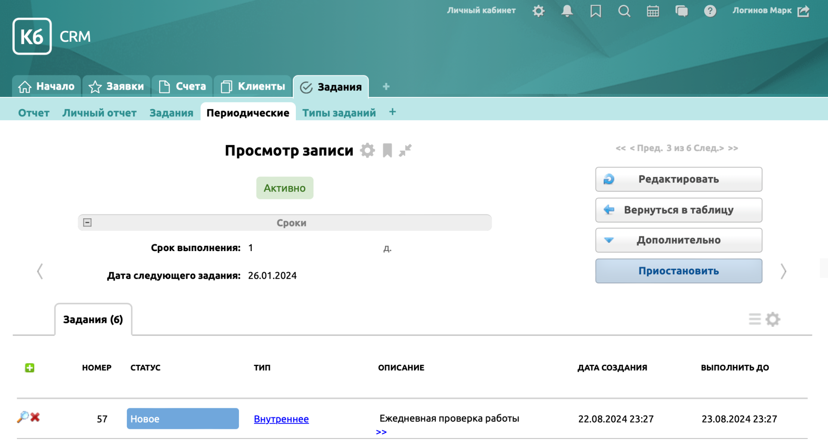Collapse the Сроки section

88,223
